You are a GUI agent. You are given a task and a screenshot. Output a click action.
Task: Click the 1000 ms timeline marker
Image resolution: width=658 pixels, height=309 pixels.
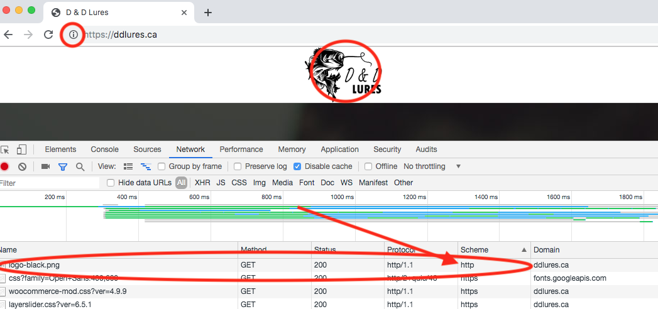(342, 197)
